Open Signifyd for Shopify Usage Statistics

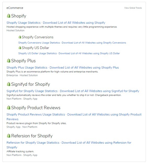(32, 91)
